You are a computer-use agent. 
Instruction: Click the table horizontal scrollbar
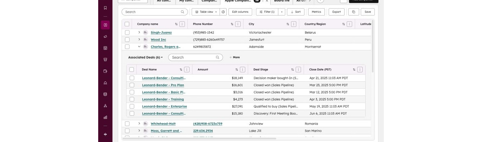pos(199,138)
